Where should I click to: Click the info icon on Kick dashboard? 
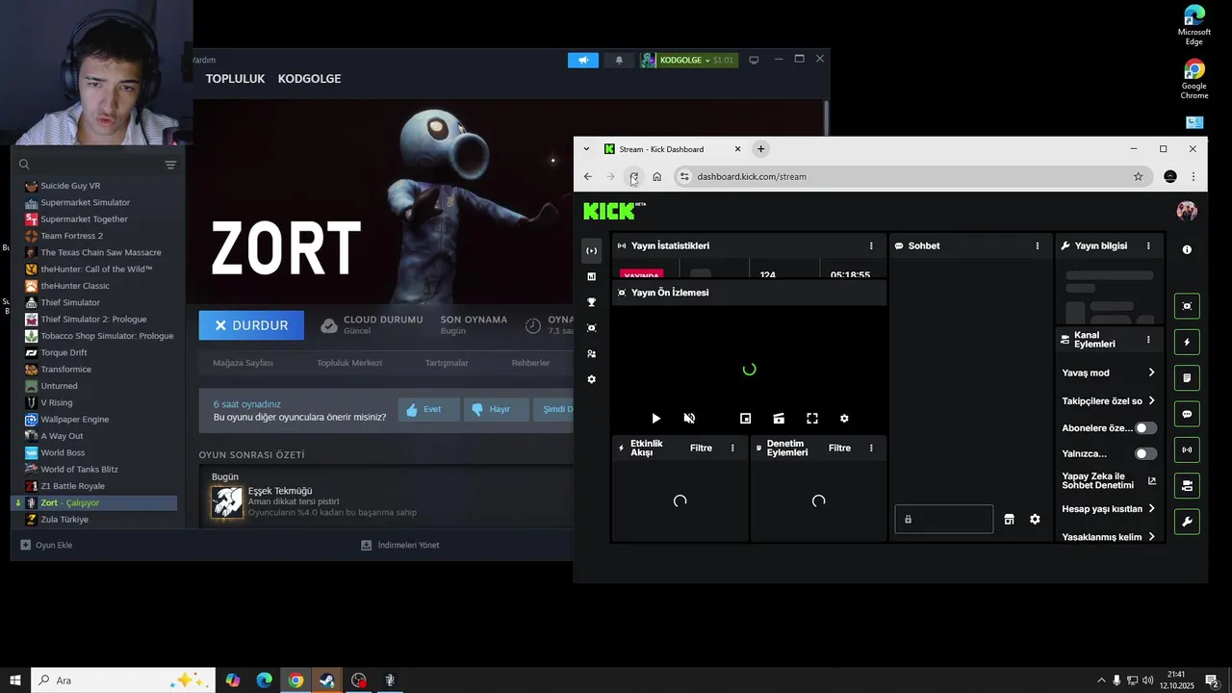1187,250
